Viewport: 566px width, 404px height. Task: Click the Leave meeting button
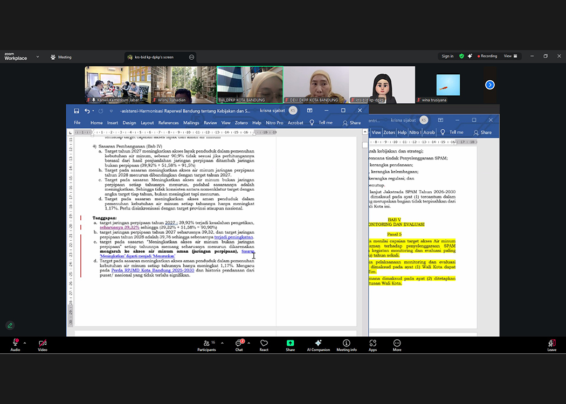click(x=551, y=344)
